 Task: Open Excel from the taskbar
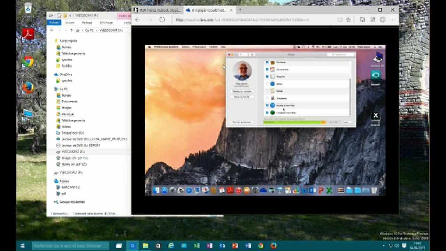tap(197, 246)
